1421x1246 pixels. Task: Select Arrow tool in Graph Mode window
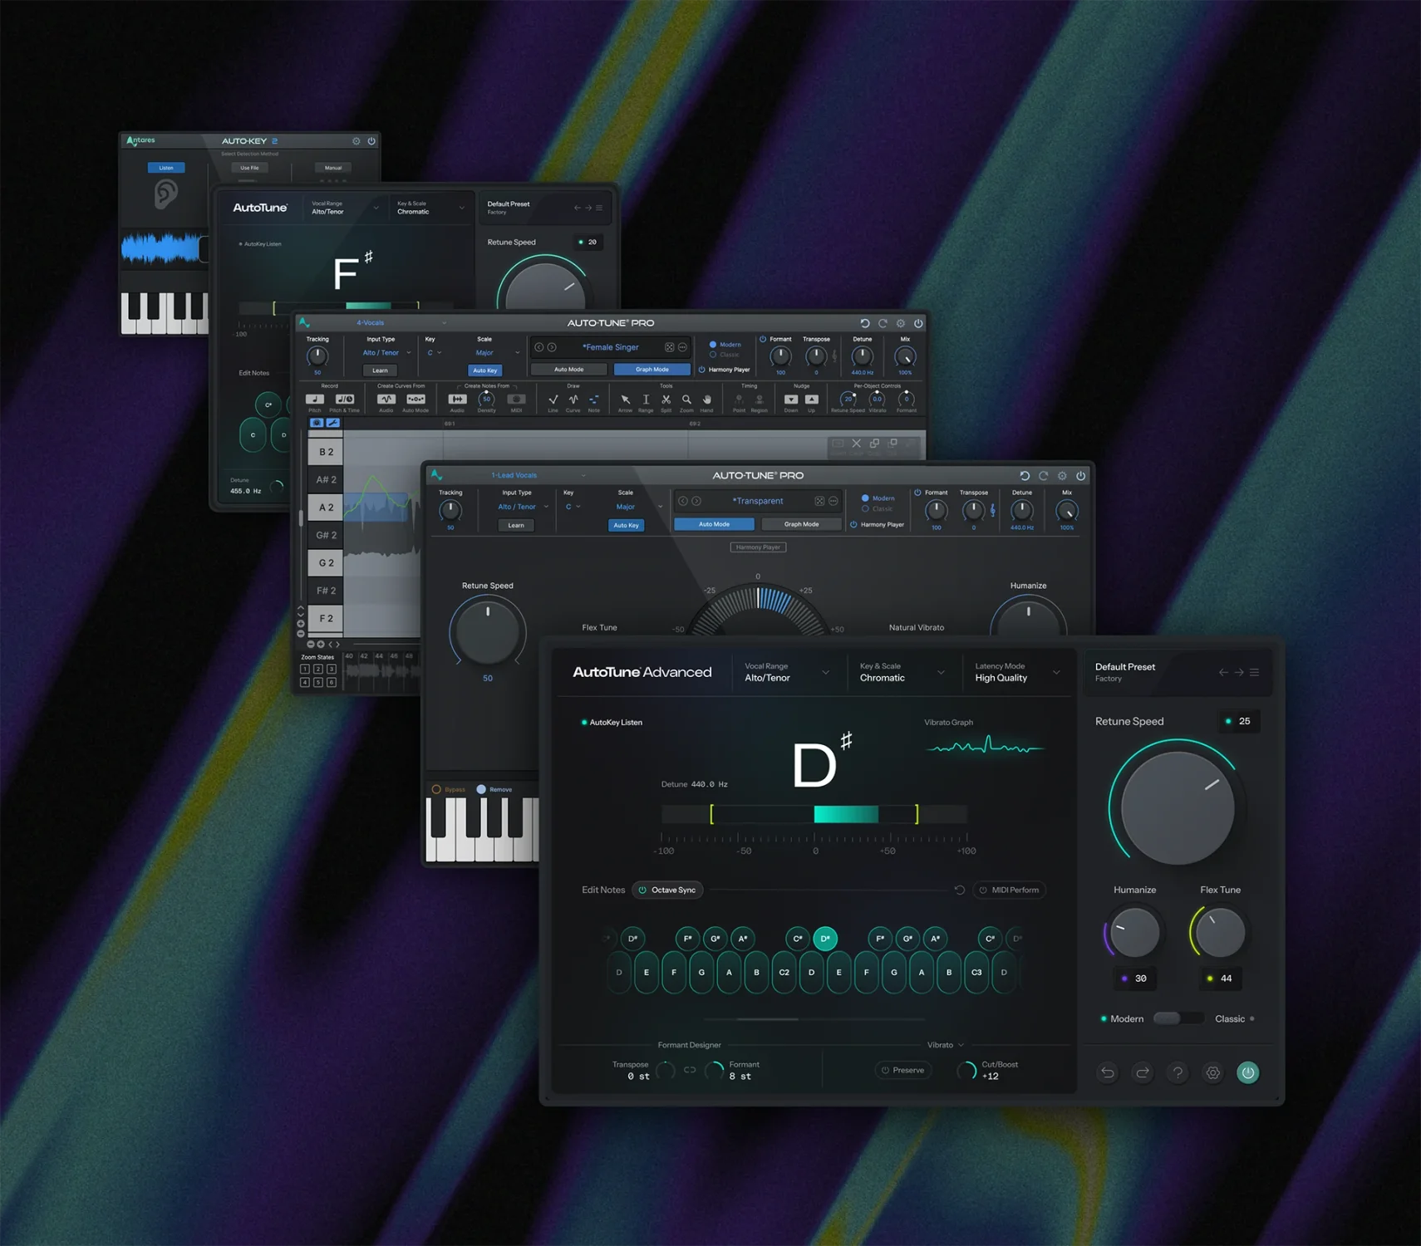[x=625, y=400]
